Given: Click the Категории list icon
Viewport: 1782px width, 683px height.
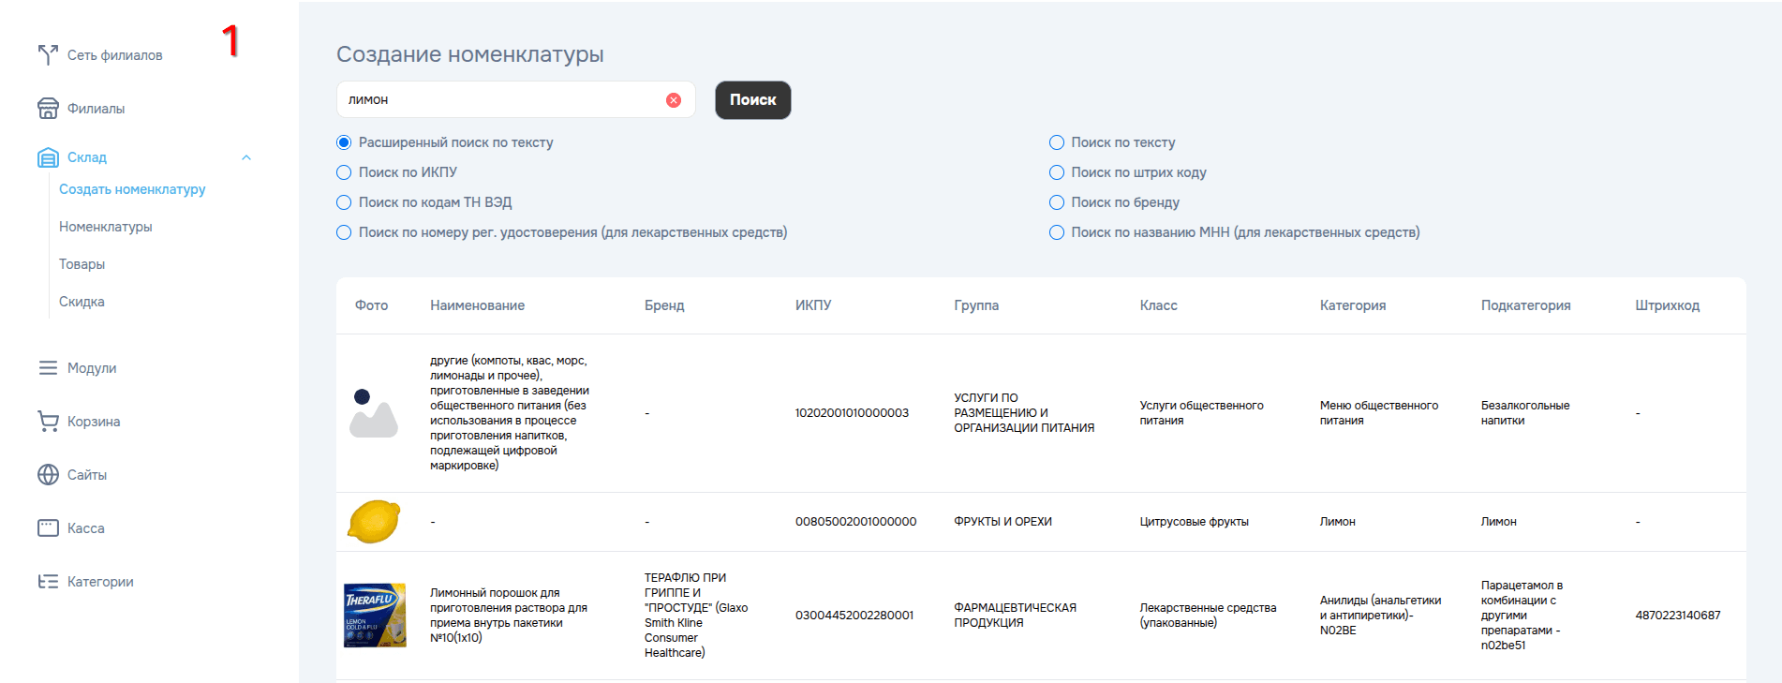Looking at the screenshot, I should [48, 582].
